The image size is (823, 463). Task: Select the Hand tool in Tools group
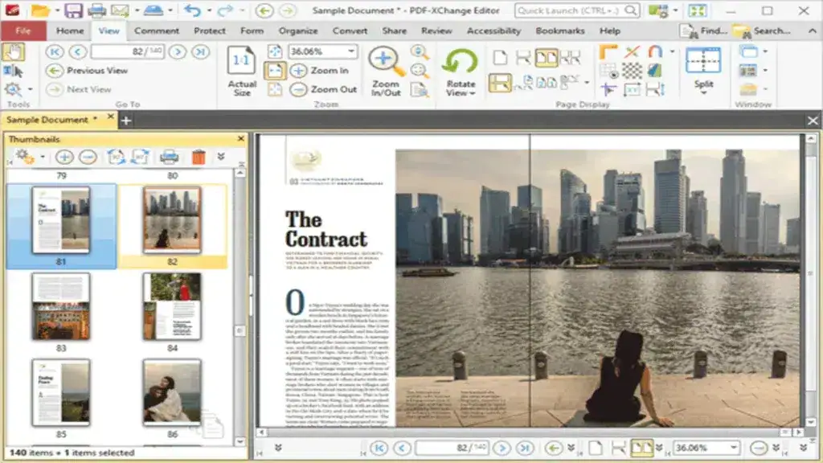13,51
